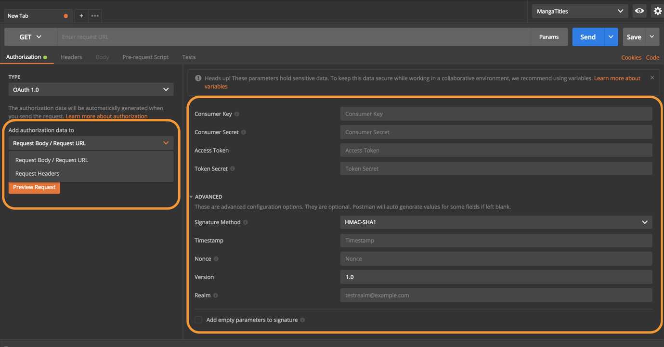664x347 pixels.
Task: Open the OAuth 1.0 type dropdown
Action: click(91, 90)
